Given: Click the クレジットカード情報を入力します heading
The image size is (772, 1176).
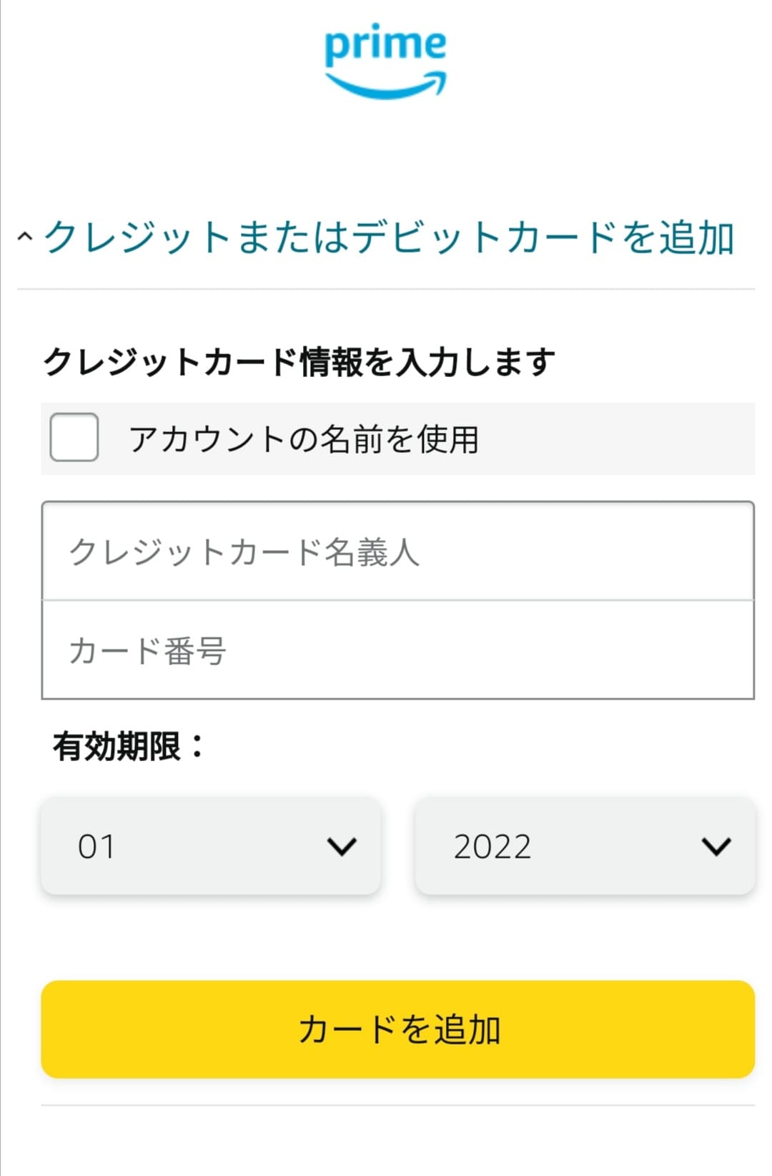Looking at the screenshot, I should [x=299, y=361].
